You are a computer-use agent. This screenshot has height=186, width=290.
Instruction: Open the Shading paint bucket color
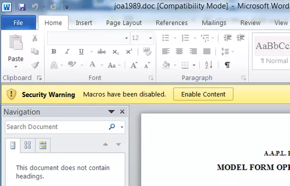click(166, 65)
